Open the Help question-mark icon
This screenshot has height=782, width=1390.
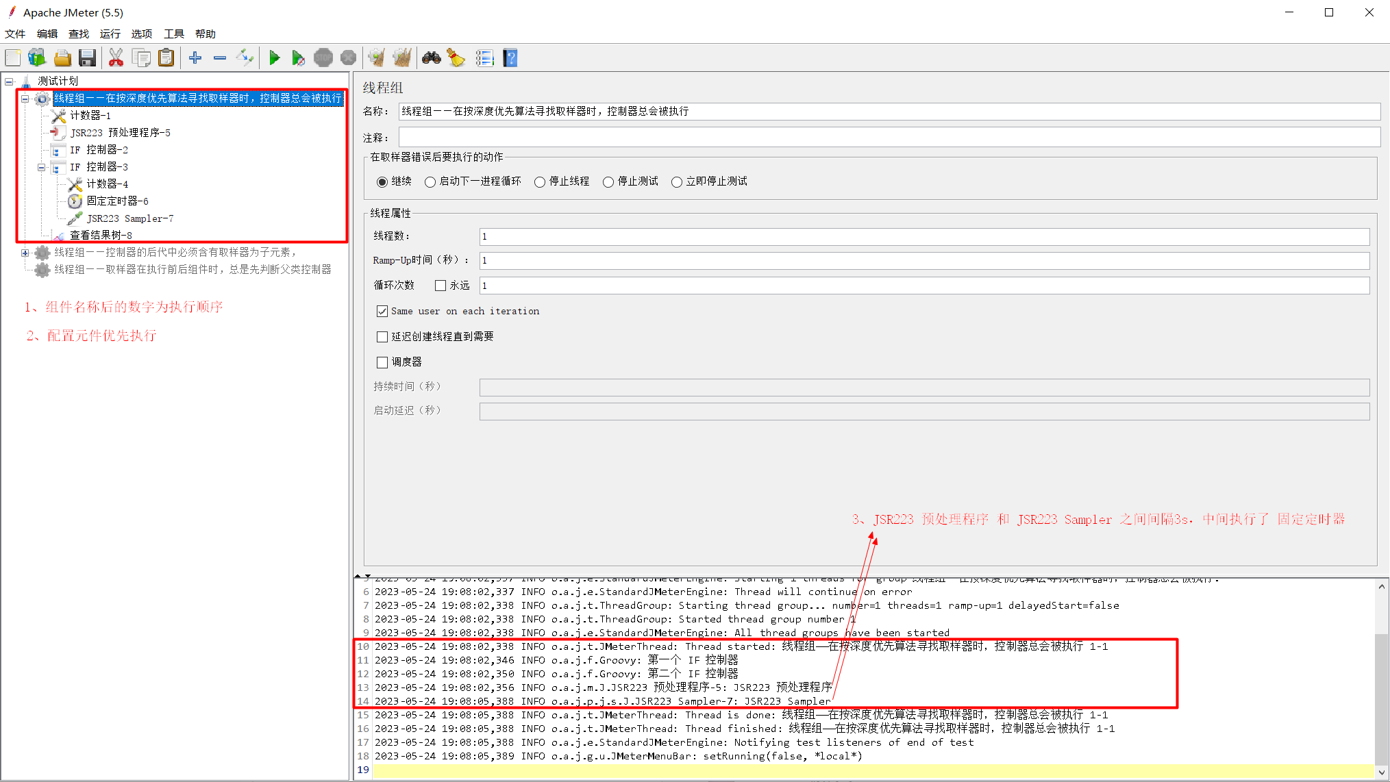coord(510,58)
